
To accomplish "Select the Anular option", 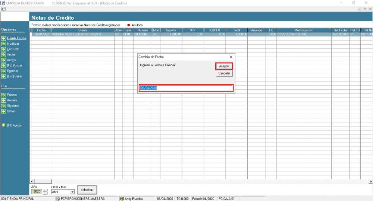I will click(11, 54).
